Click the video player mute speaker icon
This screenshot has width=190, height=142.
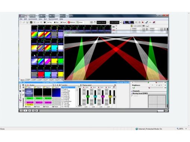click(166, 110)
